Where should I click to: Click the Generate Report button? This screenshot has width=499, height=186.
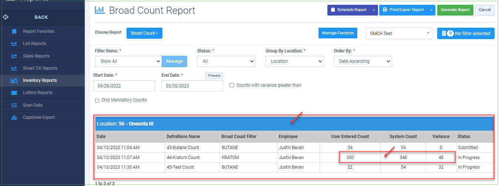[455, 10]
